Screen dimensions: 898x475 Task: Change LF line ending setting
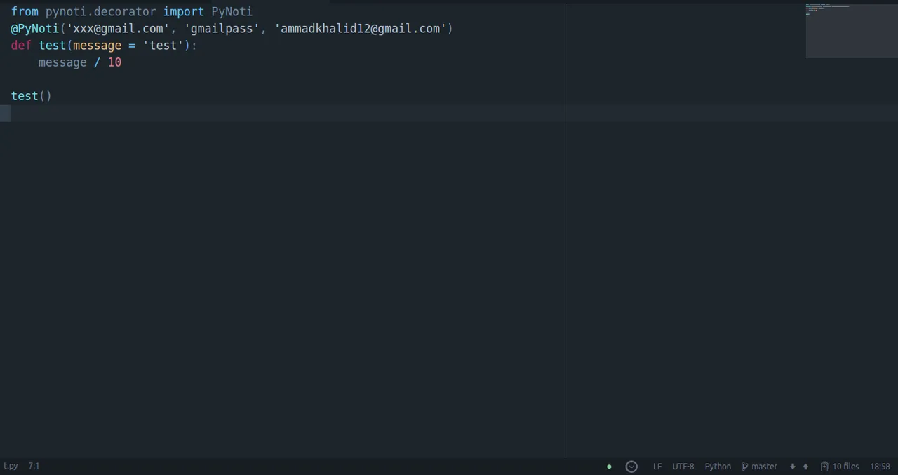click(657, 467)
